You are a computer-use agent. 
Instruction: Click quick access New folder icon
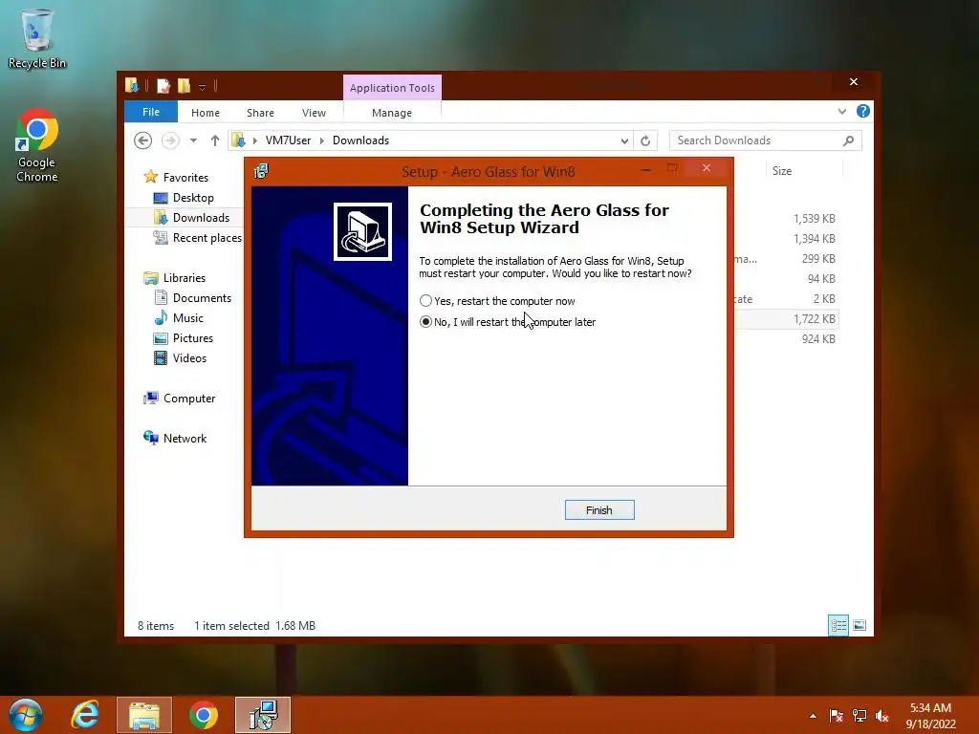point(184,86)
